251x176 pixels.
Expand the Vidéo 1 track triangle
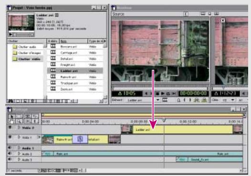19,137
